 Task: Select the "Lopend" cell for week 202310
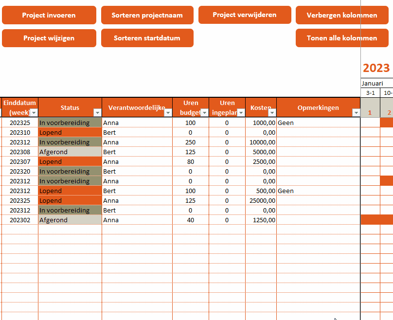tap(69, 132)
